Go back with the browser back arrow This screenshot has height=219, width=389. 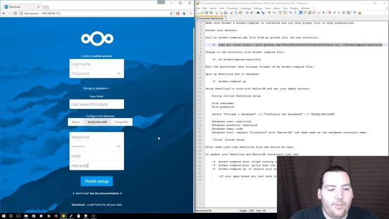coord(4,13)
